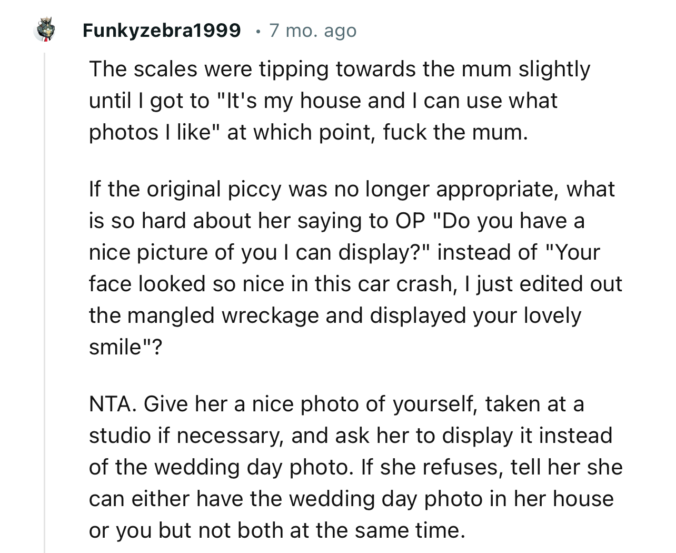
Task: Click the dot separator beside the username
Action: click(256, 31)
